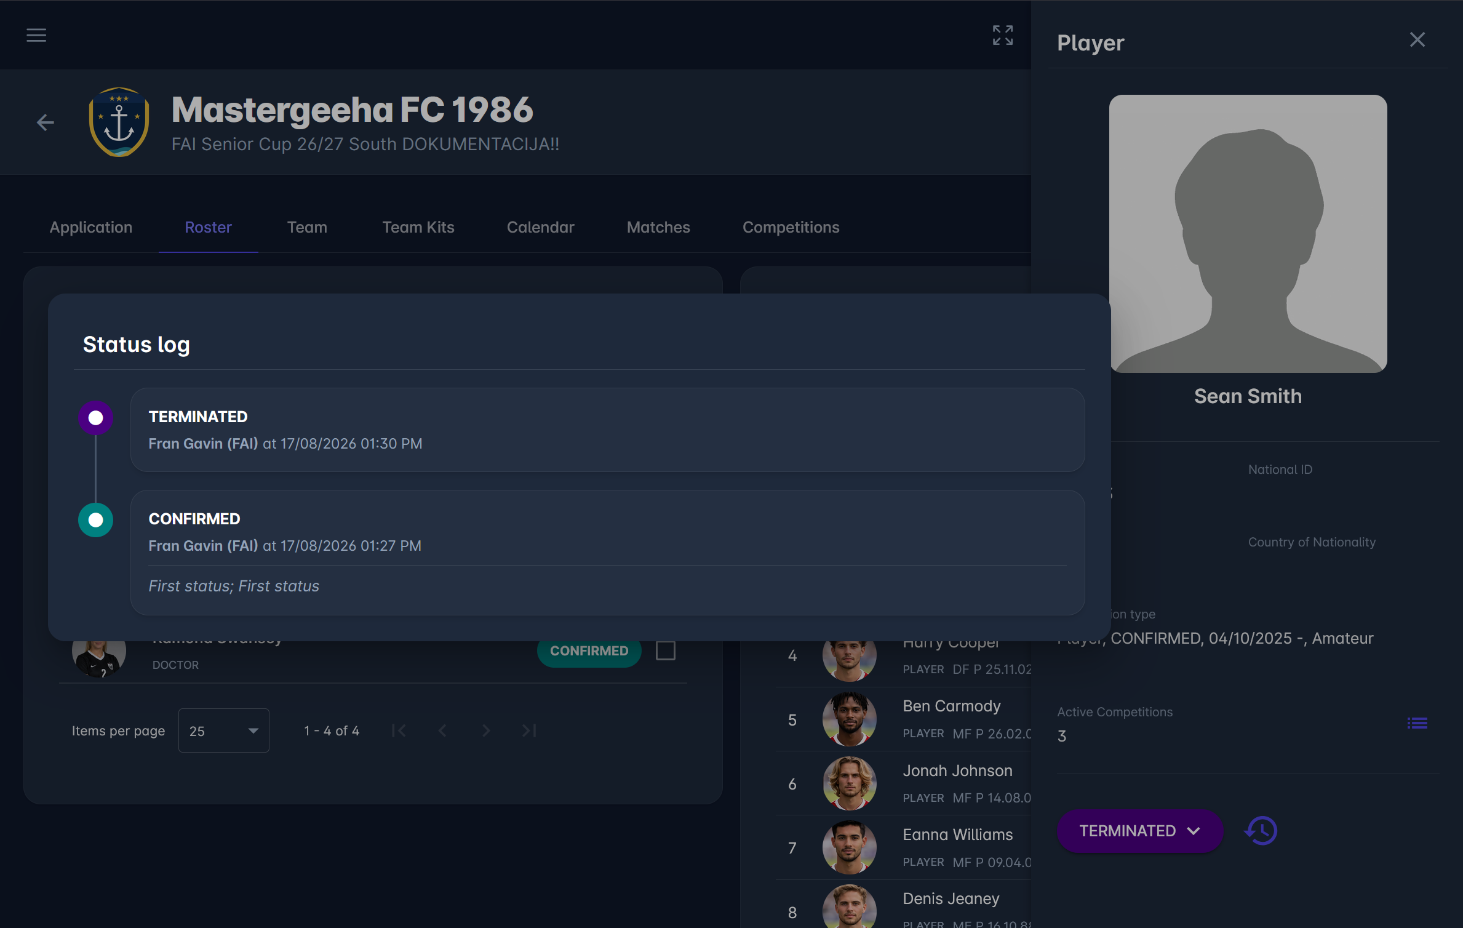Click the Mastergeeha FC anchor crest logo

119,122
